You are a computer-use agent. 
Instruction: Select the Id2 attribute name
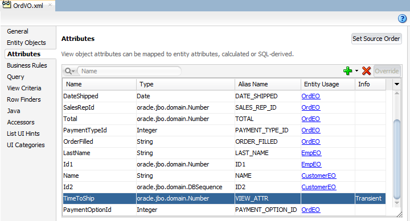coord(68,187)
